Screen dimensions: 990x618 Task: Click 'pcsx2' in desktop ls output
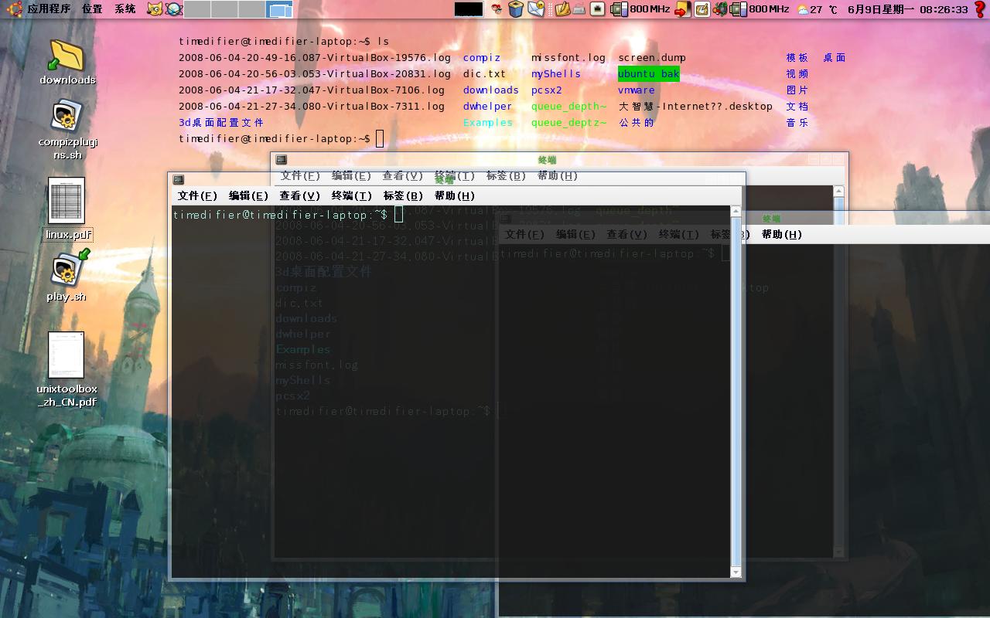pyautogui.click(x=547, y=90)
